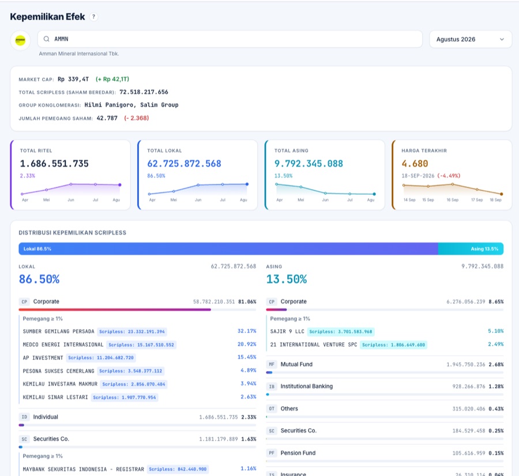
Task: Click the 5.10% ownership percentage
Action: pyautogui.click(x=495, y=331)
